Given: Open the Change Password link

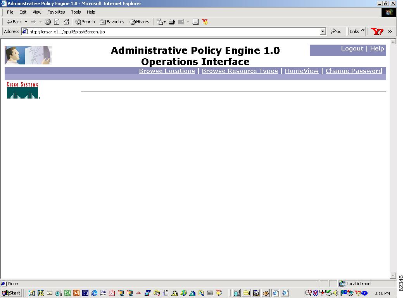Looking at the screenshot, I should (x=354, y=71).
